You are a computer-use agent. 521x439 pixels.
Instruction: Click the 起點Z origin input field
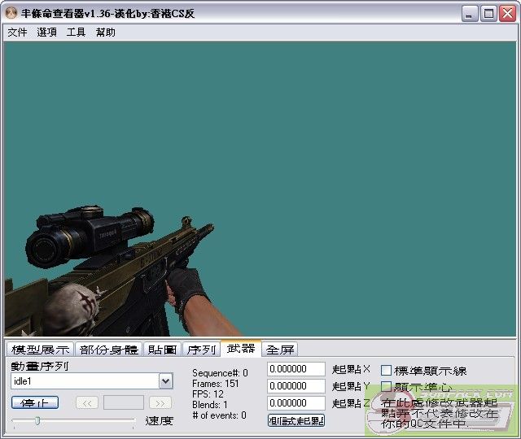[x=296, y=402]
